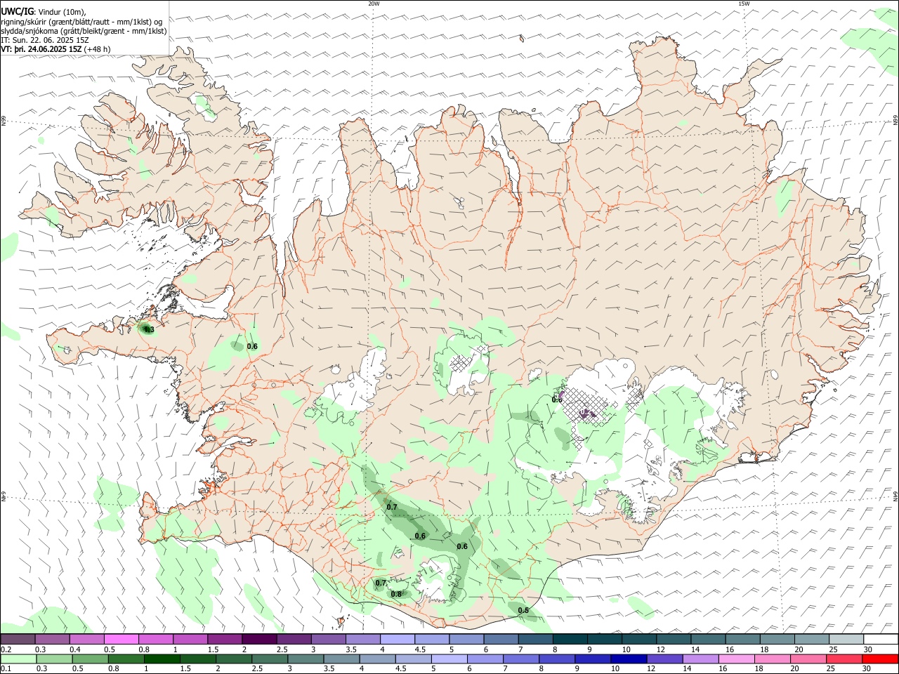The height and width of the screenshot is (674, 899).
Task: Click the 0.5 rainfall value near south coast
Action: (x=523, y=610)
